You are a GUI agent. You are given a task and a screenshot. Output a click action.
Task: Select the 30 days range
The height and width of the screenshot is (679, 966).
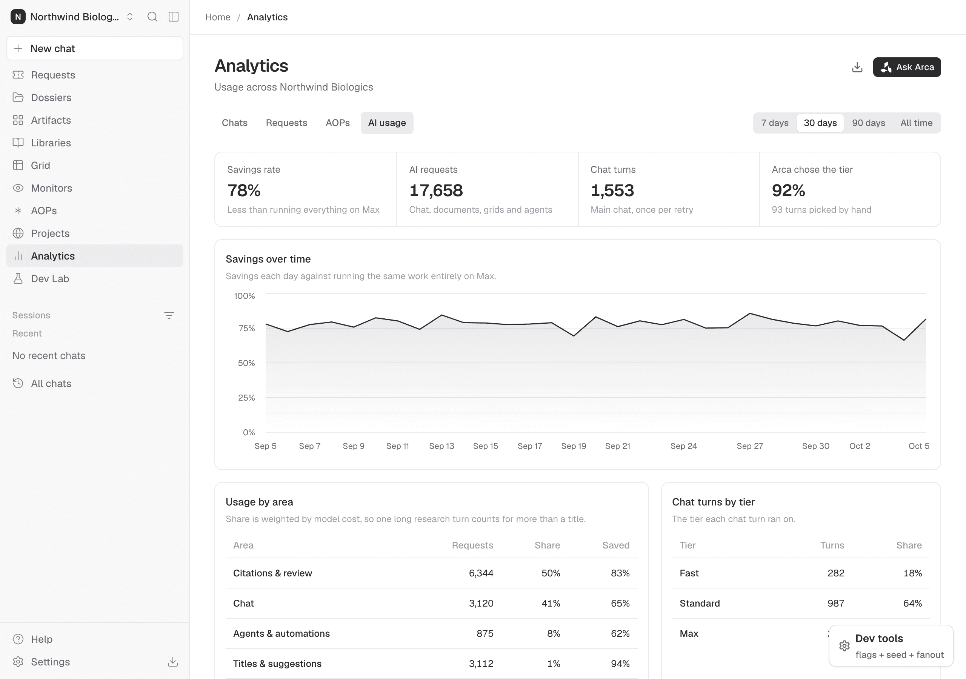[820, 123]
